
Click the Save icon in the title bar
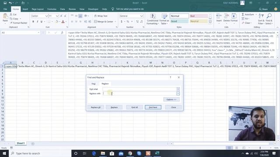coord(5,3)
